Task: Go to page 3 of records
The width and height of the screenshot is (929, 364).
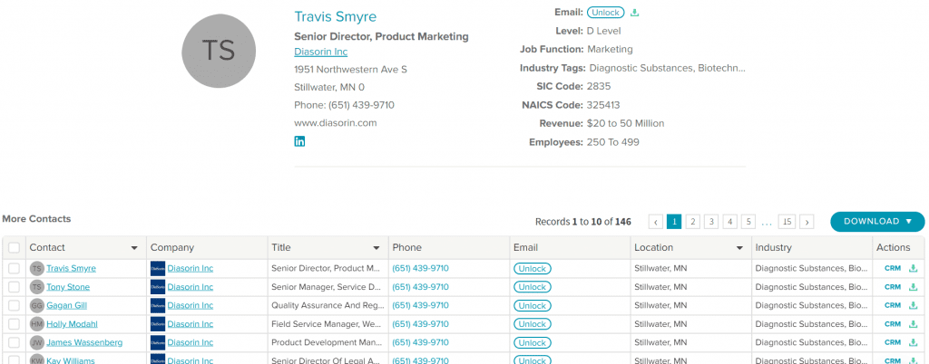Action: [711, 222]
